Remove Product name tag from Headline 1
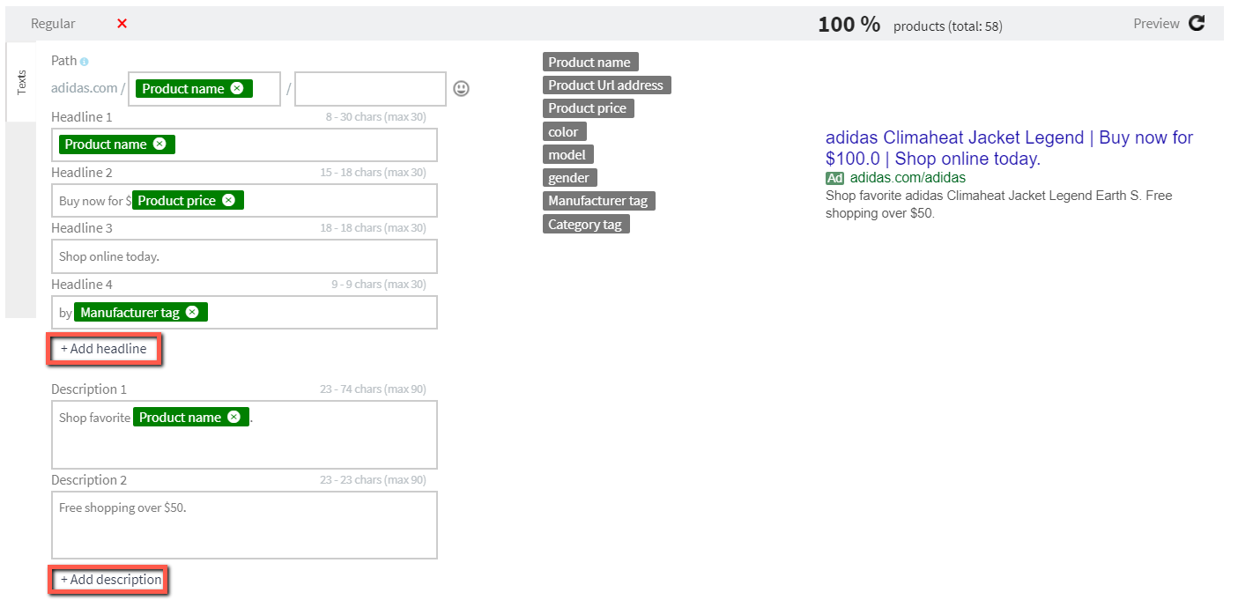Image resolution: width=1238 pixels, height=600 pixels. coord(159,144)
